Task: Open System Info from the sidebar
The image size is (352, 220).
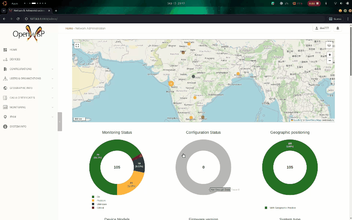Action: click(x=18, y=127)
